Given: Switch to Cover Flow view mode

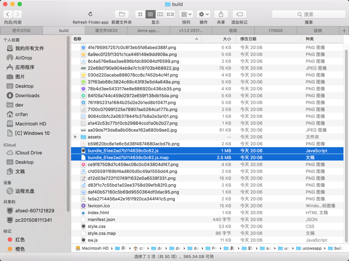Looking at the screenshot, I should (x=170, y=14).
